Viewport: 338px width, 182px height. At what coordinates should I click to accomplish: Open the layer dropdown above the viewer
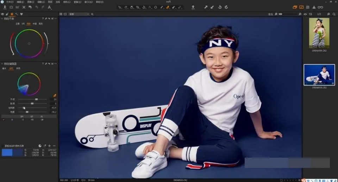coord(79,14)
